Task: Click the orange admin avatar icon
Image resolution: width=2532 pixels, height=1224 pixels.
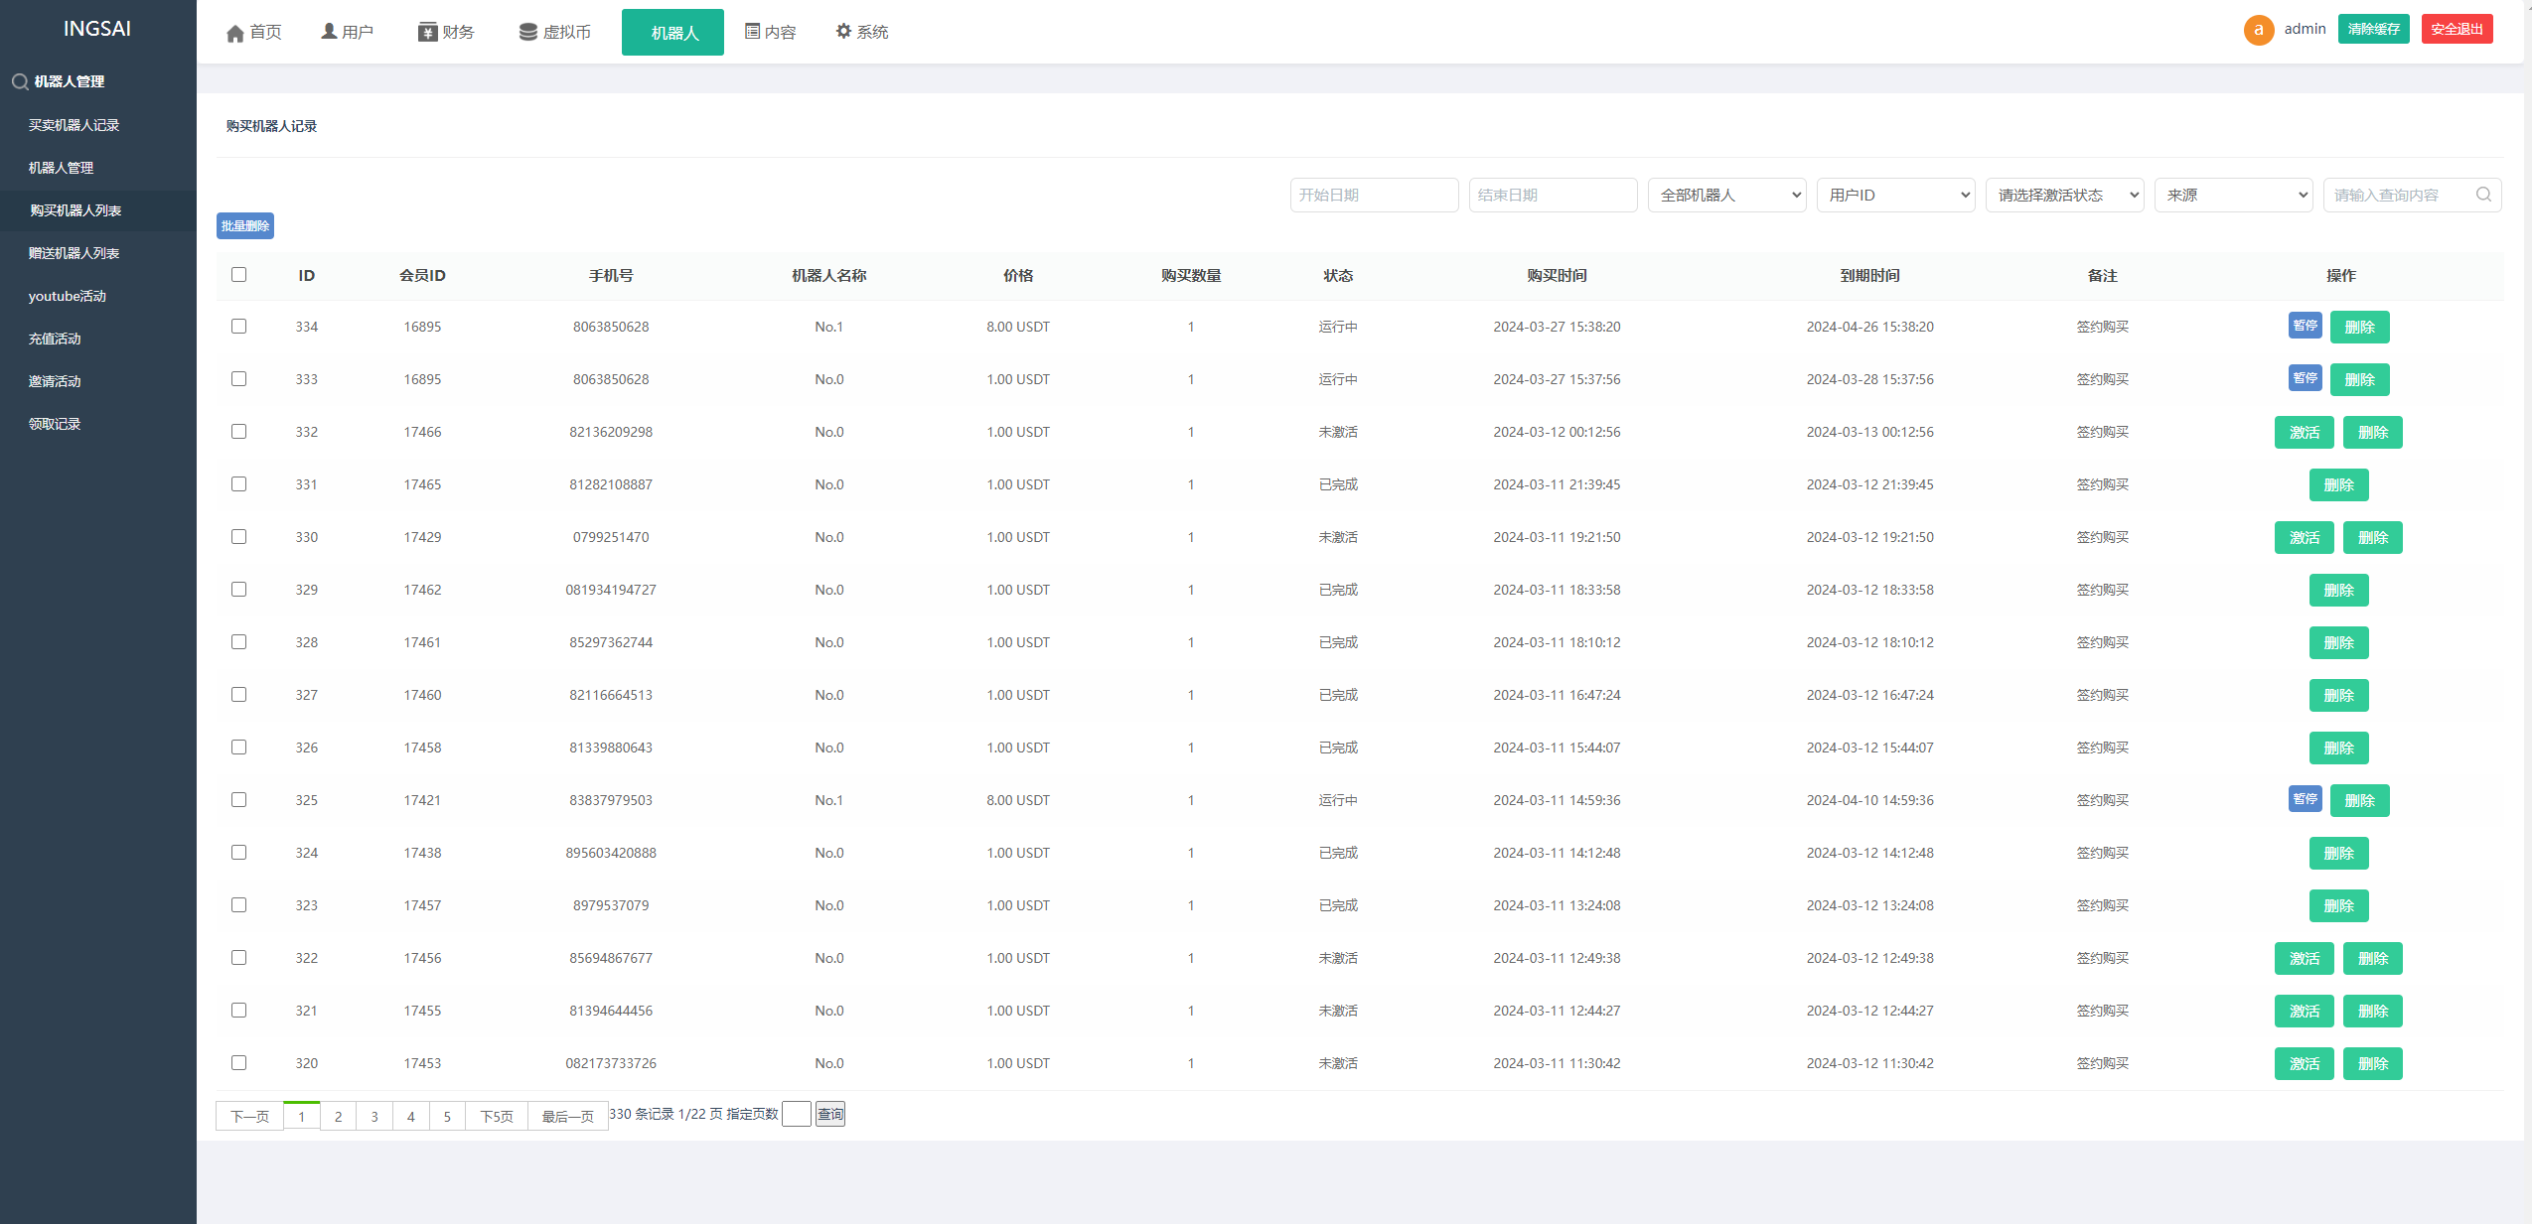Action: (x=2258, y=30)
